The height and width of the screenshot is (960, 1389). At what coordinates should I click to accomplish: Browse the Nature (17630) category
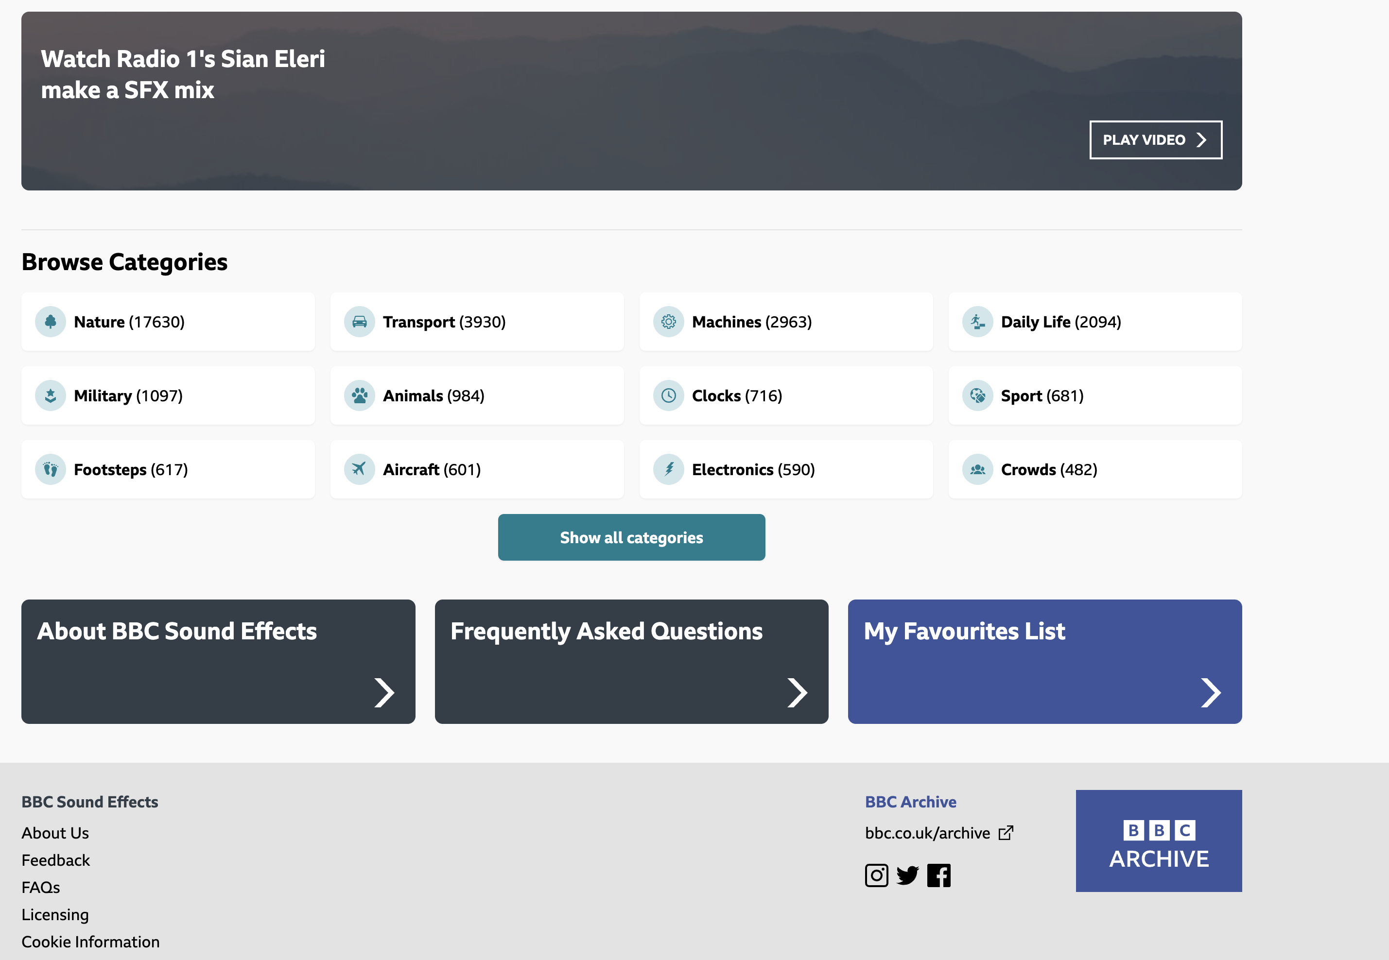(168, 322)
